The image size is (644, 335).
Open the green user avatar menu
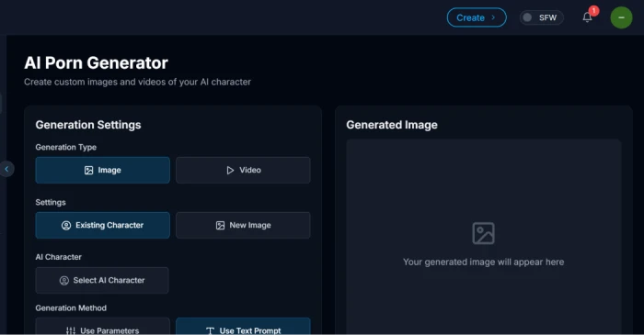pos(621,17)
